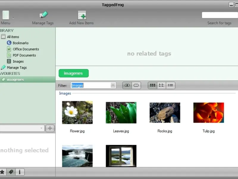The image size is (238, 179).
Task: Click the green imagenes tag button
Action: (x=73, y=73)
